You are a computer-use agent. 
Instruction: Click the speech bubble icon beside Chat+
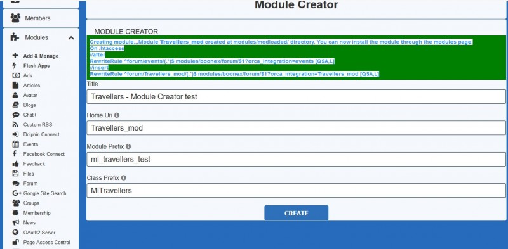(x=15, y=115)
